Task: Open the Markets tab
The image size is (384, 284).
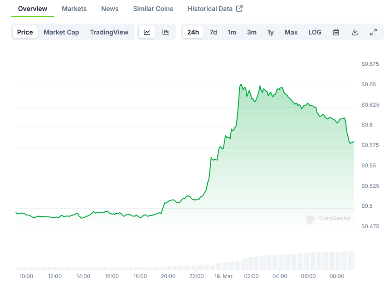Action: pos(74,9)
